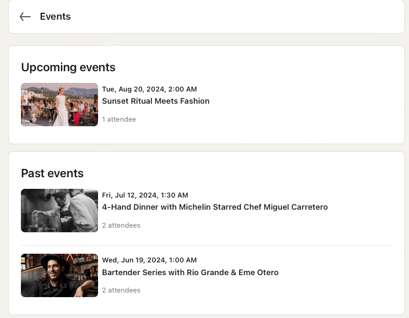Click the divider line between past events
This screenshot has height=318, width=409.
207,246
